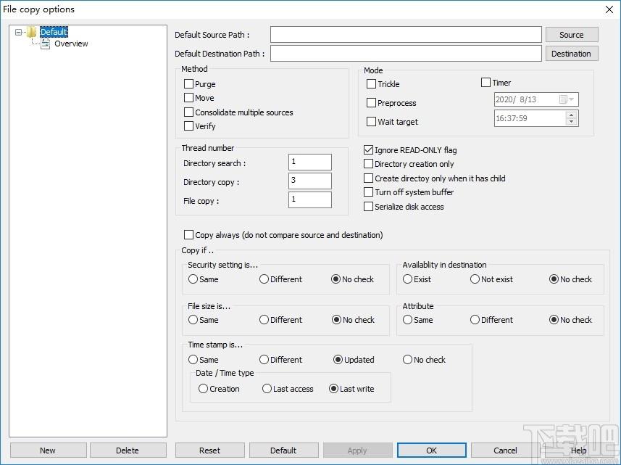Enable the Verify checkbox
The image size is (621, 465).
[x=188, y=126]
